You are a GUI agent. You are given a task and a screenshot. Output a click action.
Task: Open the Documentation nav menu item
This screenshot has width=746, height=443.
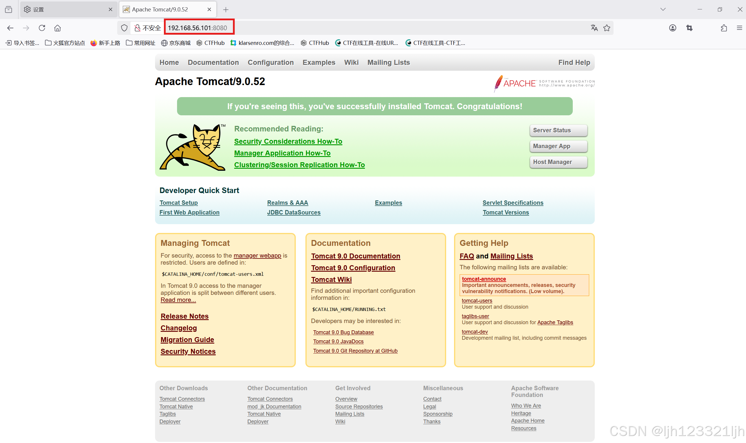click(213, 62)
